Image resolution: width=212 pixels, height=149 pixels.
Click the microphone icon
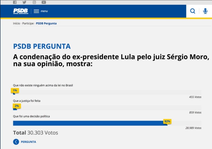pyautogui.click(x=205, y=11)
